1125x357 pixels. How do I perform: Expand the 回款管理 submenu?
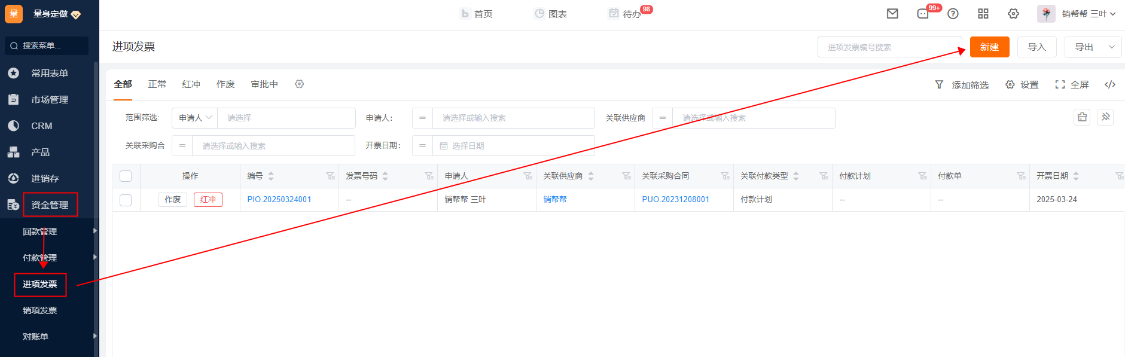95,231
